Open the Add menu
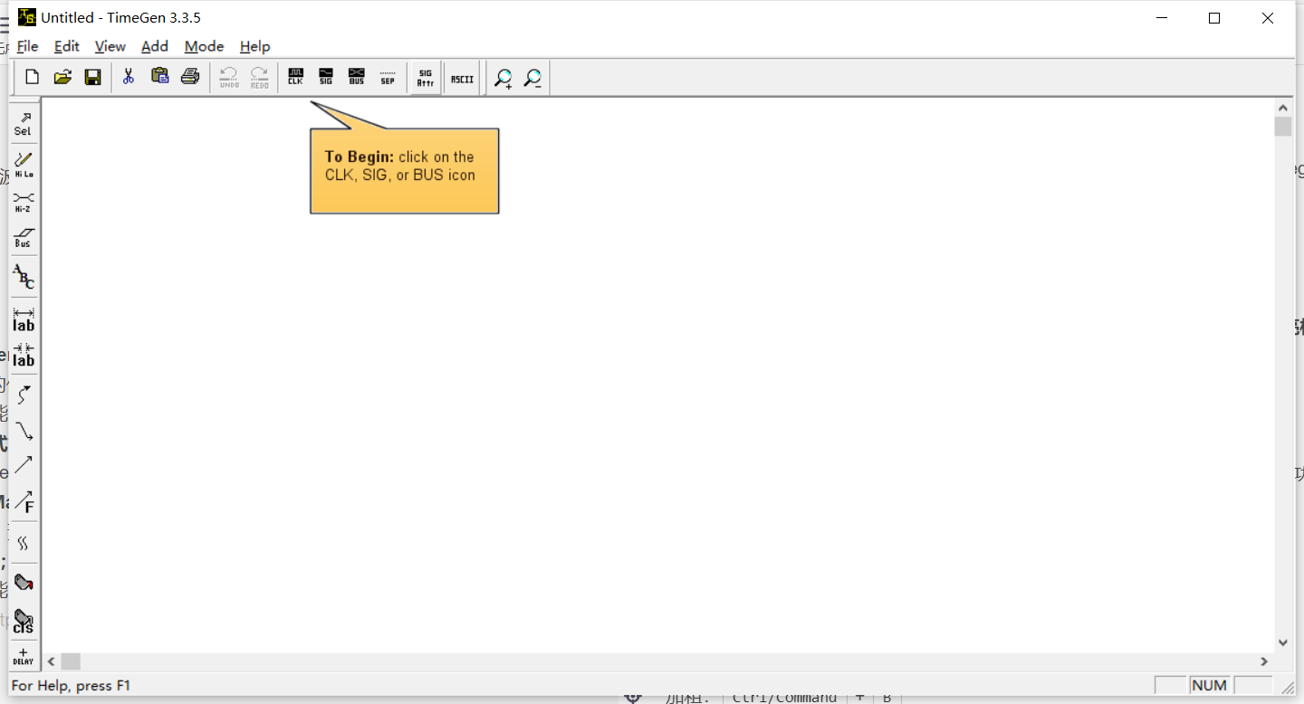Screen dimensions: 1304x704 tap(155, 46)
